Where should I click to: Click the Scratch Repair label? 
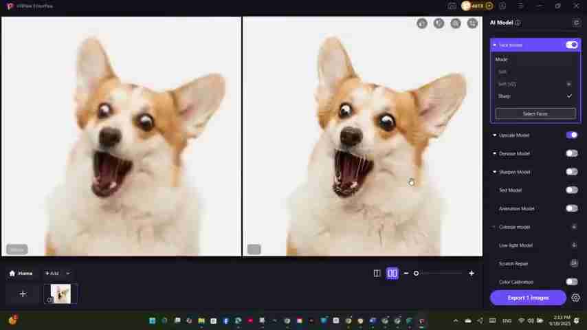(x=513, y=264)
